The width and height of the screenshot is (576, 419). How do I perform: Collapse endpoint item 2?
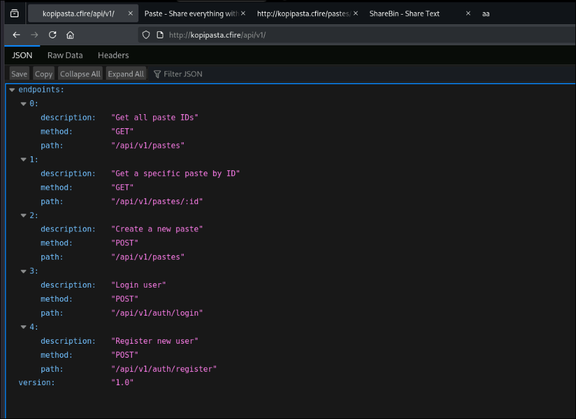point(24,215)
